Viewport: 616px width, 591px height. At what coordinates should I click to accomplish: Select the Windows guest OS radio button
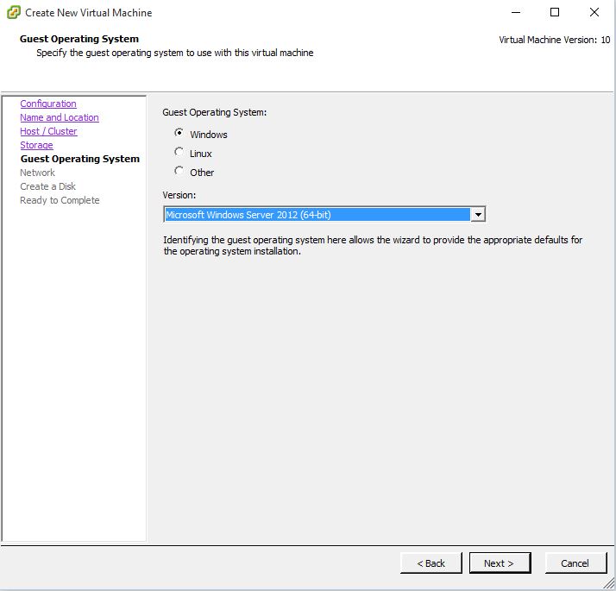[x=179, y=133]
